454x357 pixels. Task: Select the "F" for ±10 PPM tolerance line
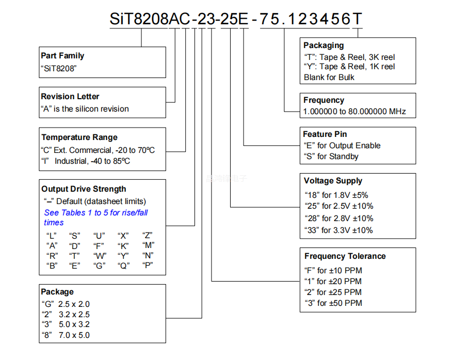click(x=333, y=271)
